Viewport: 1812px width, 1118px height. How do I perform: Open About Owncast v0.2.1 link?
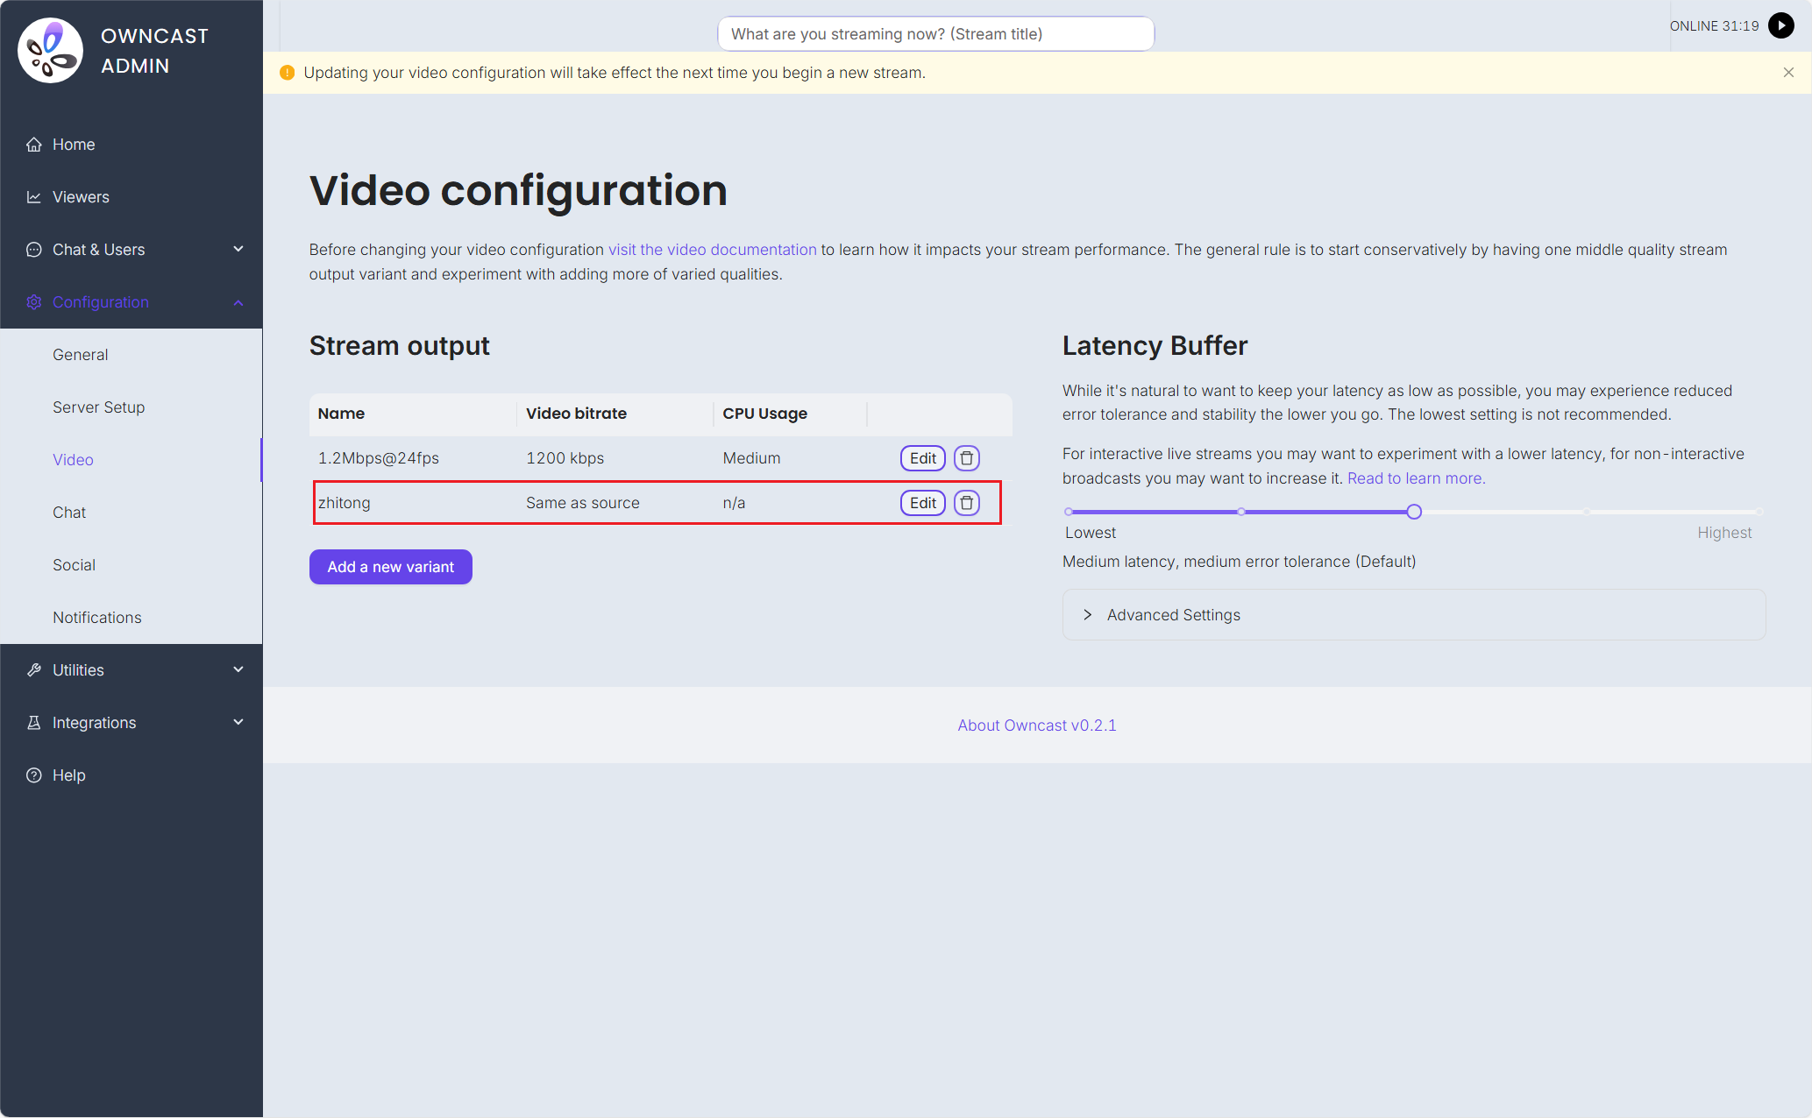point(1037,725)
